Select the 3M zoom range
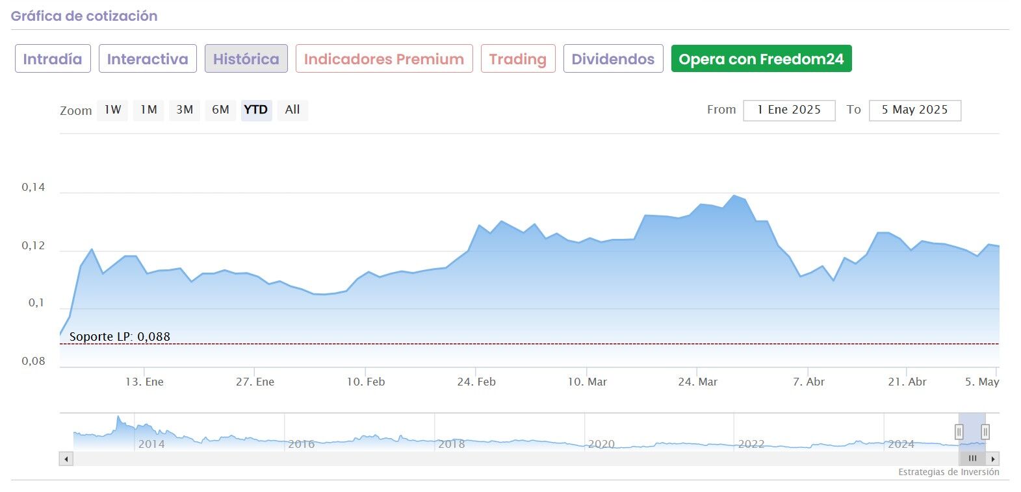This screenshot has height=492, width=1021. coord(185,110)
